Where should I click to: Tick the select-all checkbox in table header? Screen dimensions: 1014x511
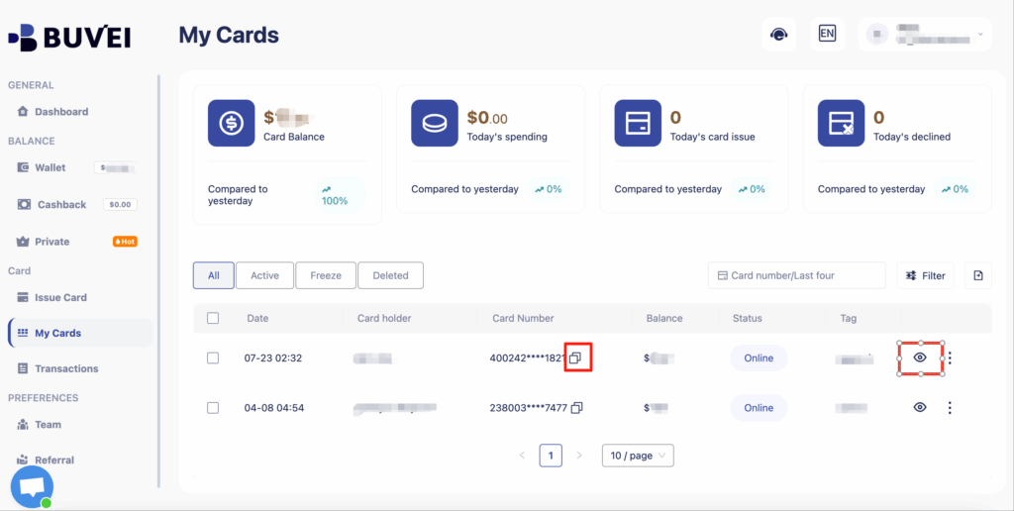click(x=213, y=318)
